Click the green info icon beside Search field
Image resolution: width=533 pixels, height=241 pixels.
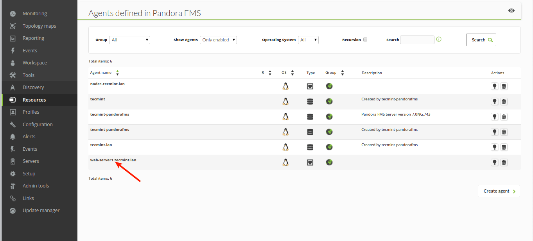439,39
